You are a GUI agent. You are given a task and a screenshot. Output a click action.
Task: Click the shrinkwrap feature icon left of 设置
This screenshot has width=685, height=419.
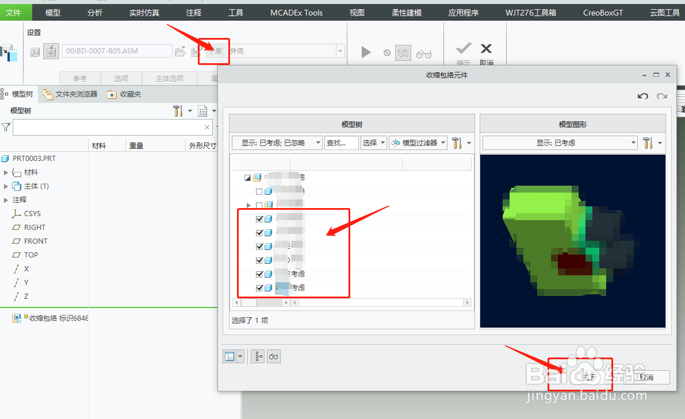[10, 52]
